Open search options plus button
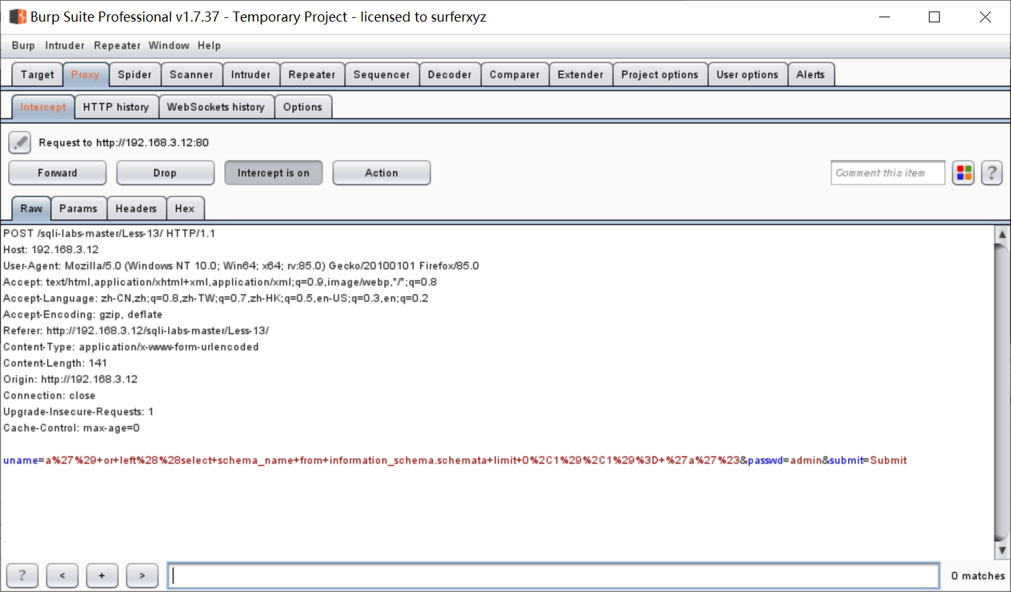The height and width of the screenshot is (592, 1011). [x=102, y=575]
